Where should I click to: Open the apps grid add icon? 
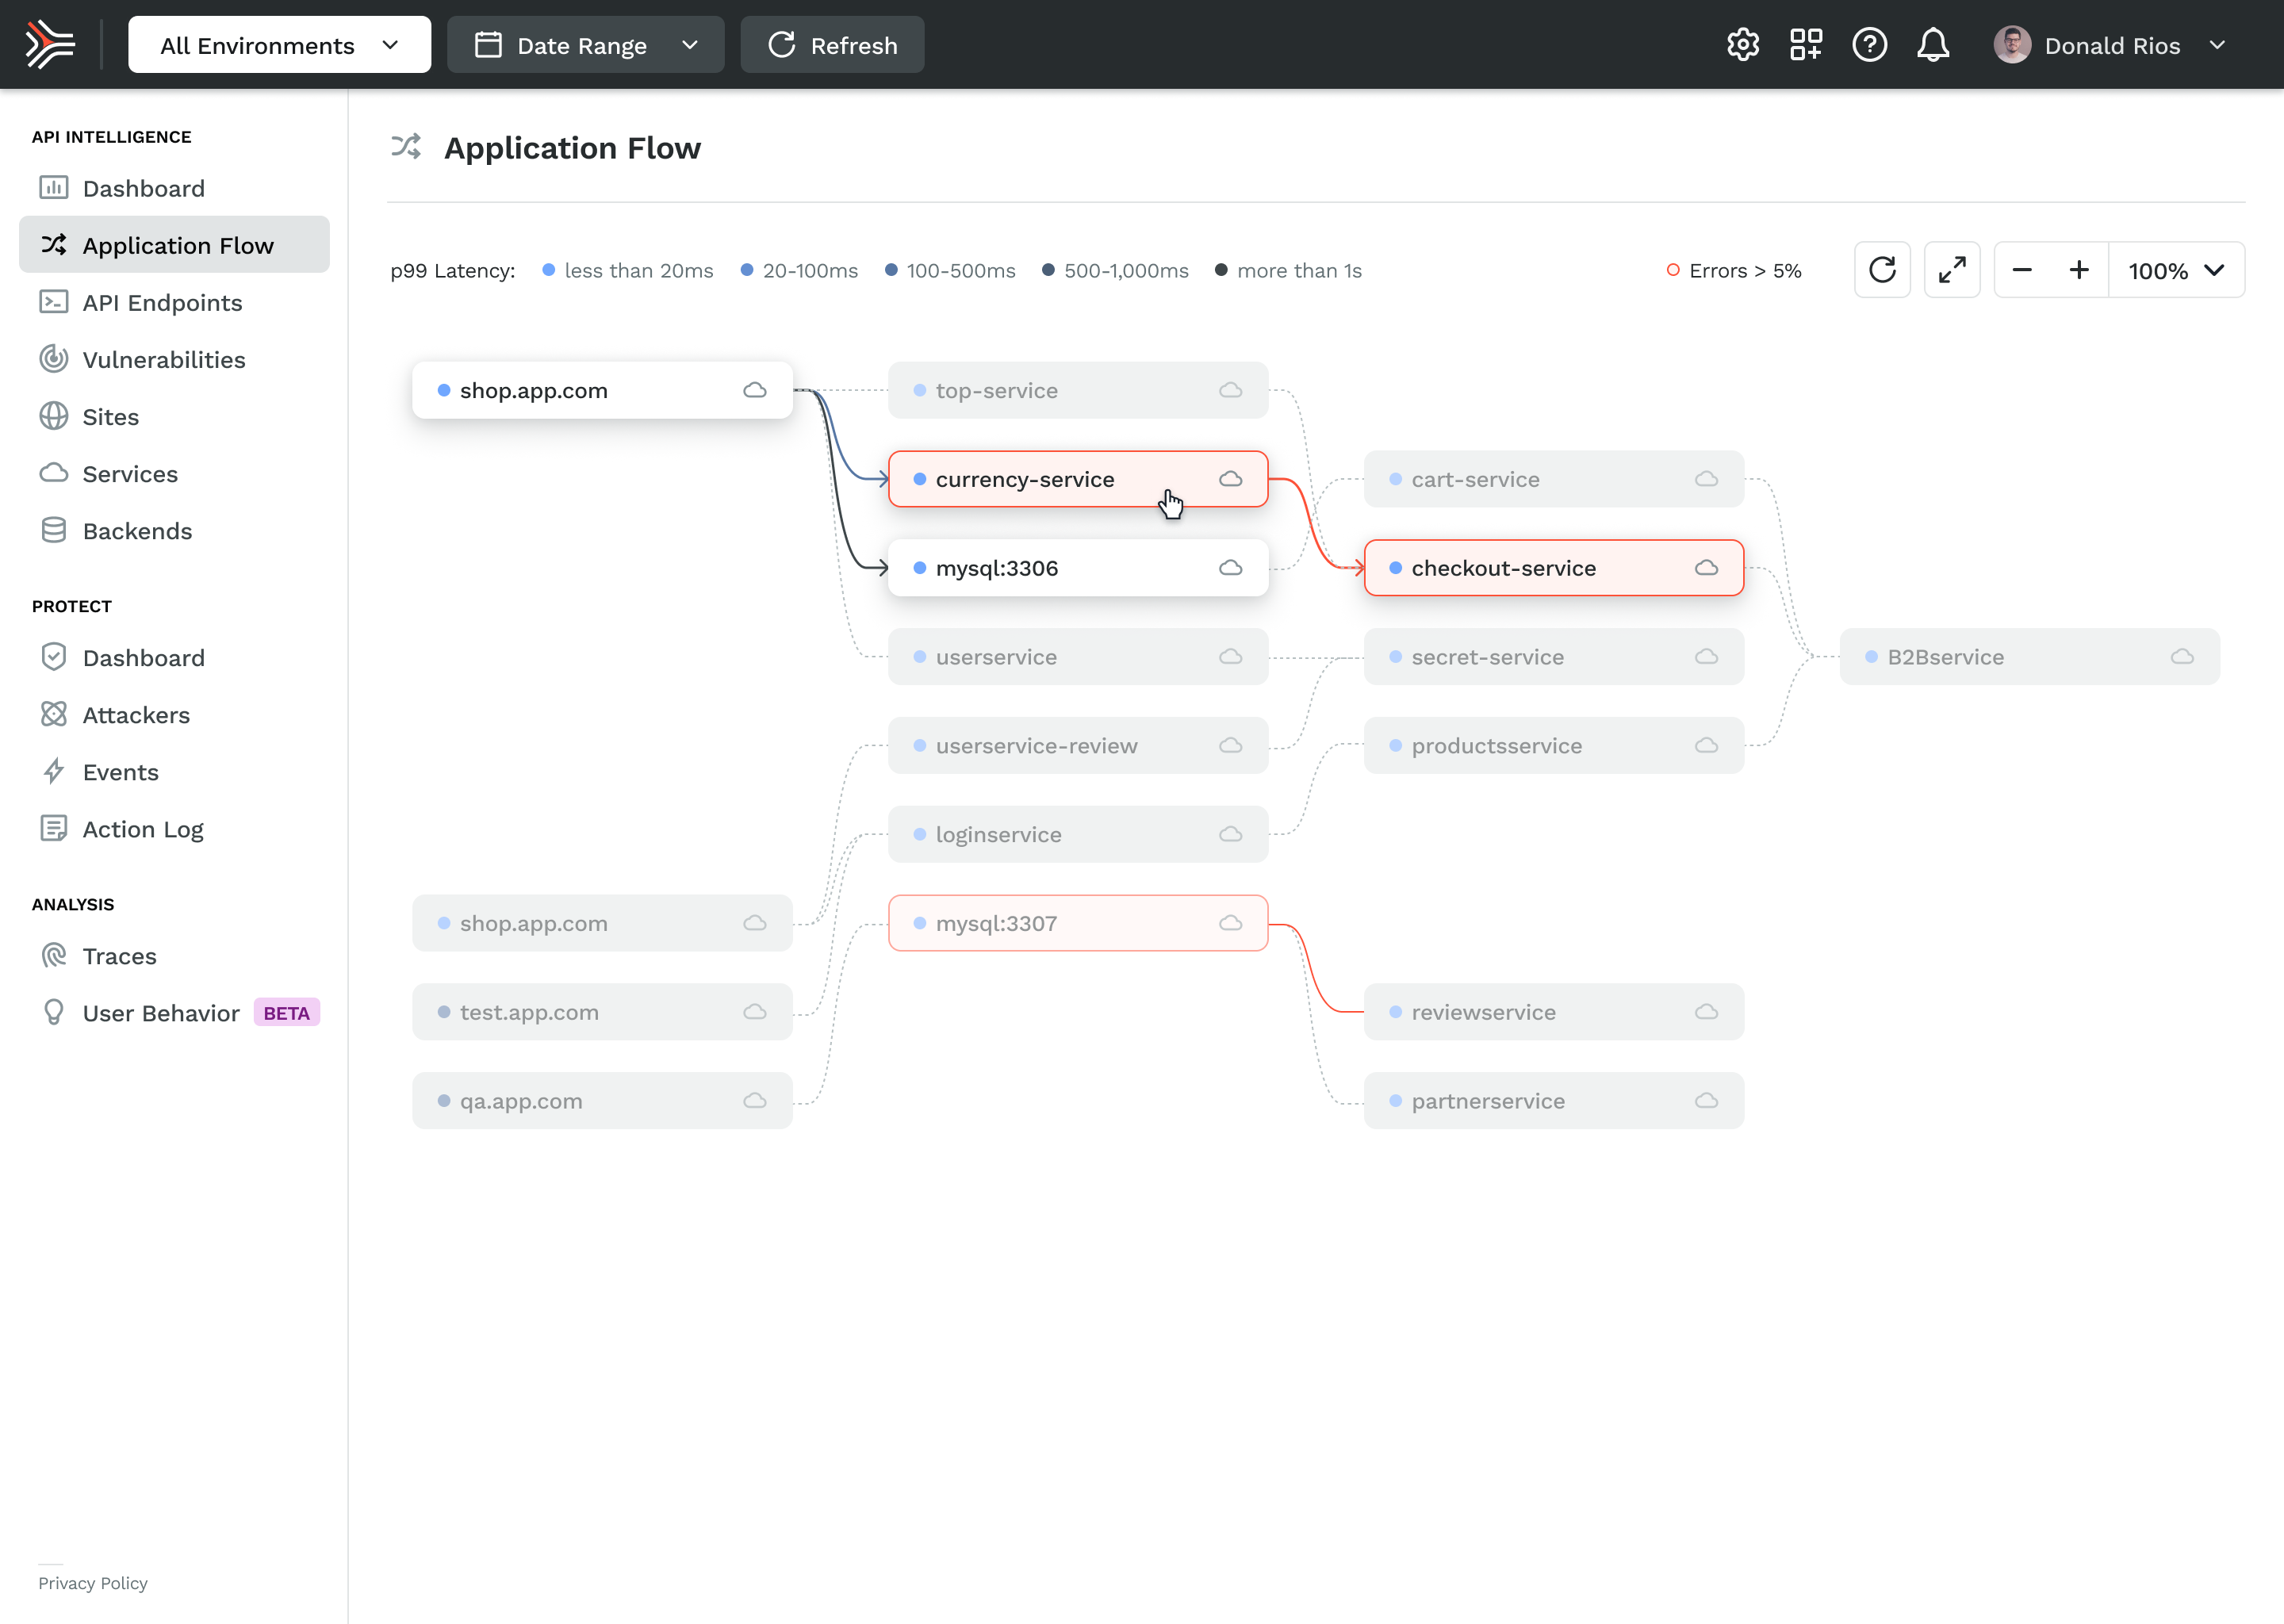[1806, 45]
